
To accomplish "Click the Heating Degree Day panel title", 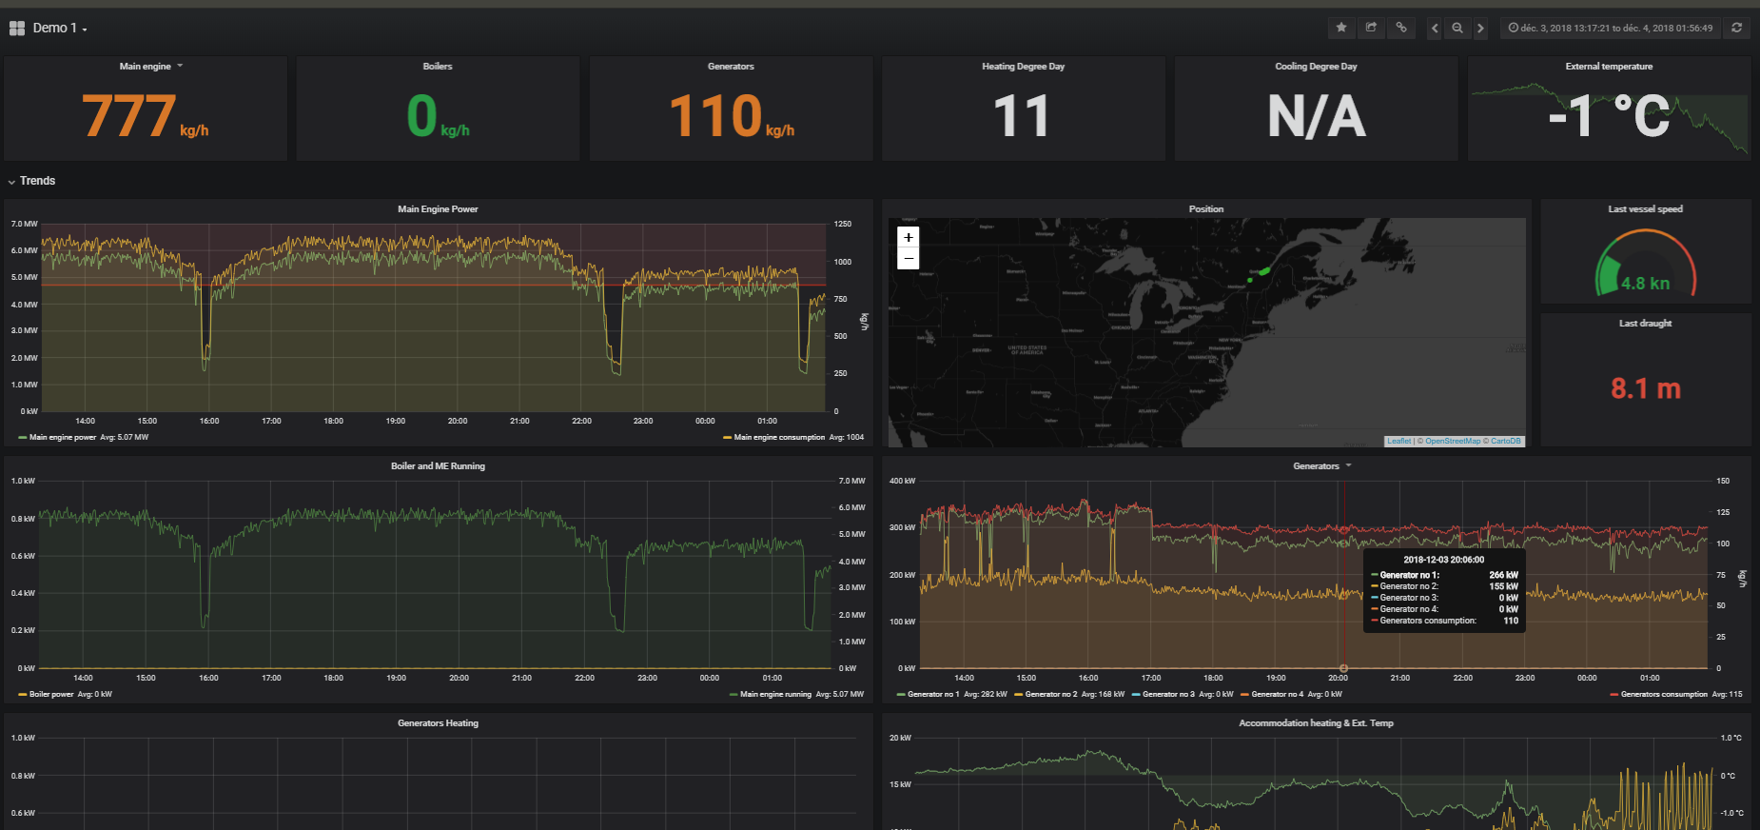I will (x=1024, y=67).
